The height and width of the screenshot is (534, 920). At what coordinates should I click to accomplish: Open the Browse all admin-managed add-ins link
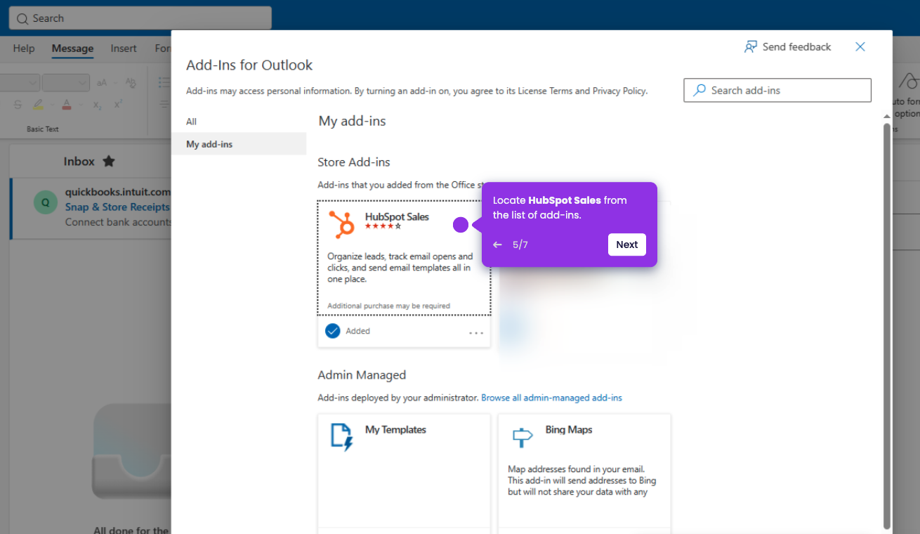551,398
